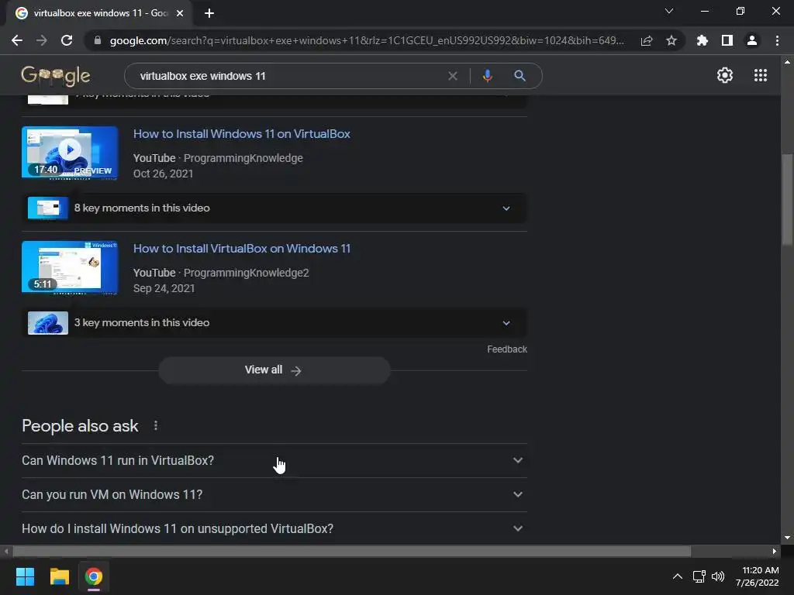The width and height of the screenshot is (794, 595).
Task: Open a new browser tab
Action: (x=209, y=13)
